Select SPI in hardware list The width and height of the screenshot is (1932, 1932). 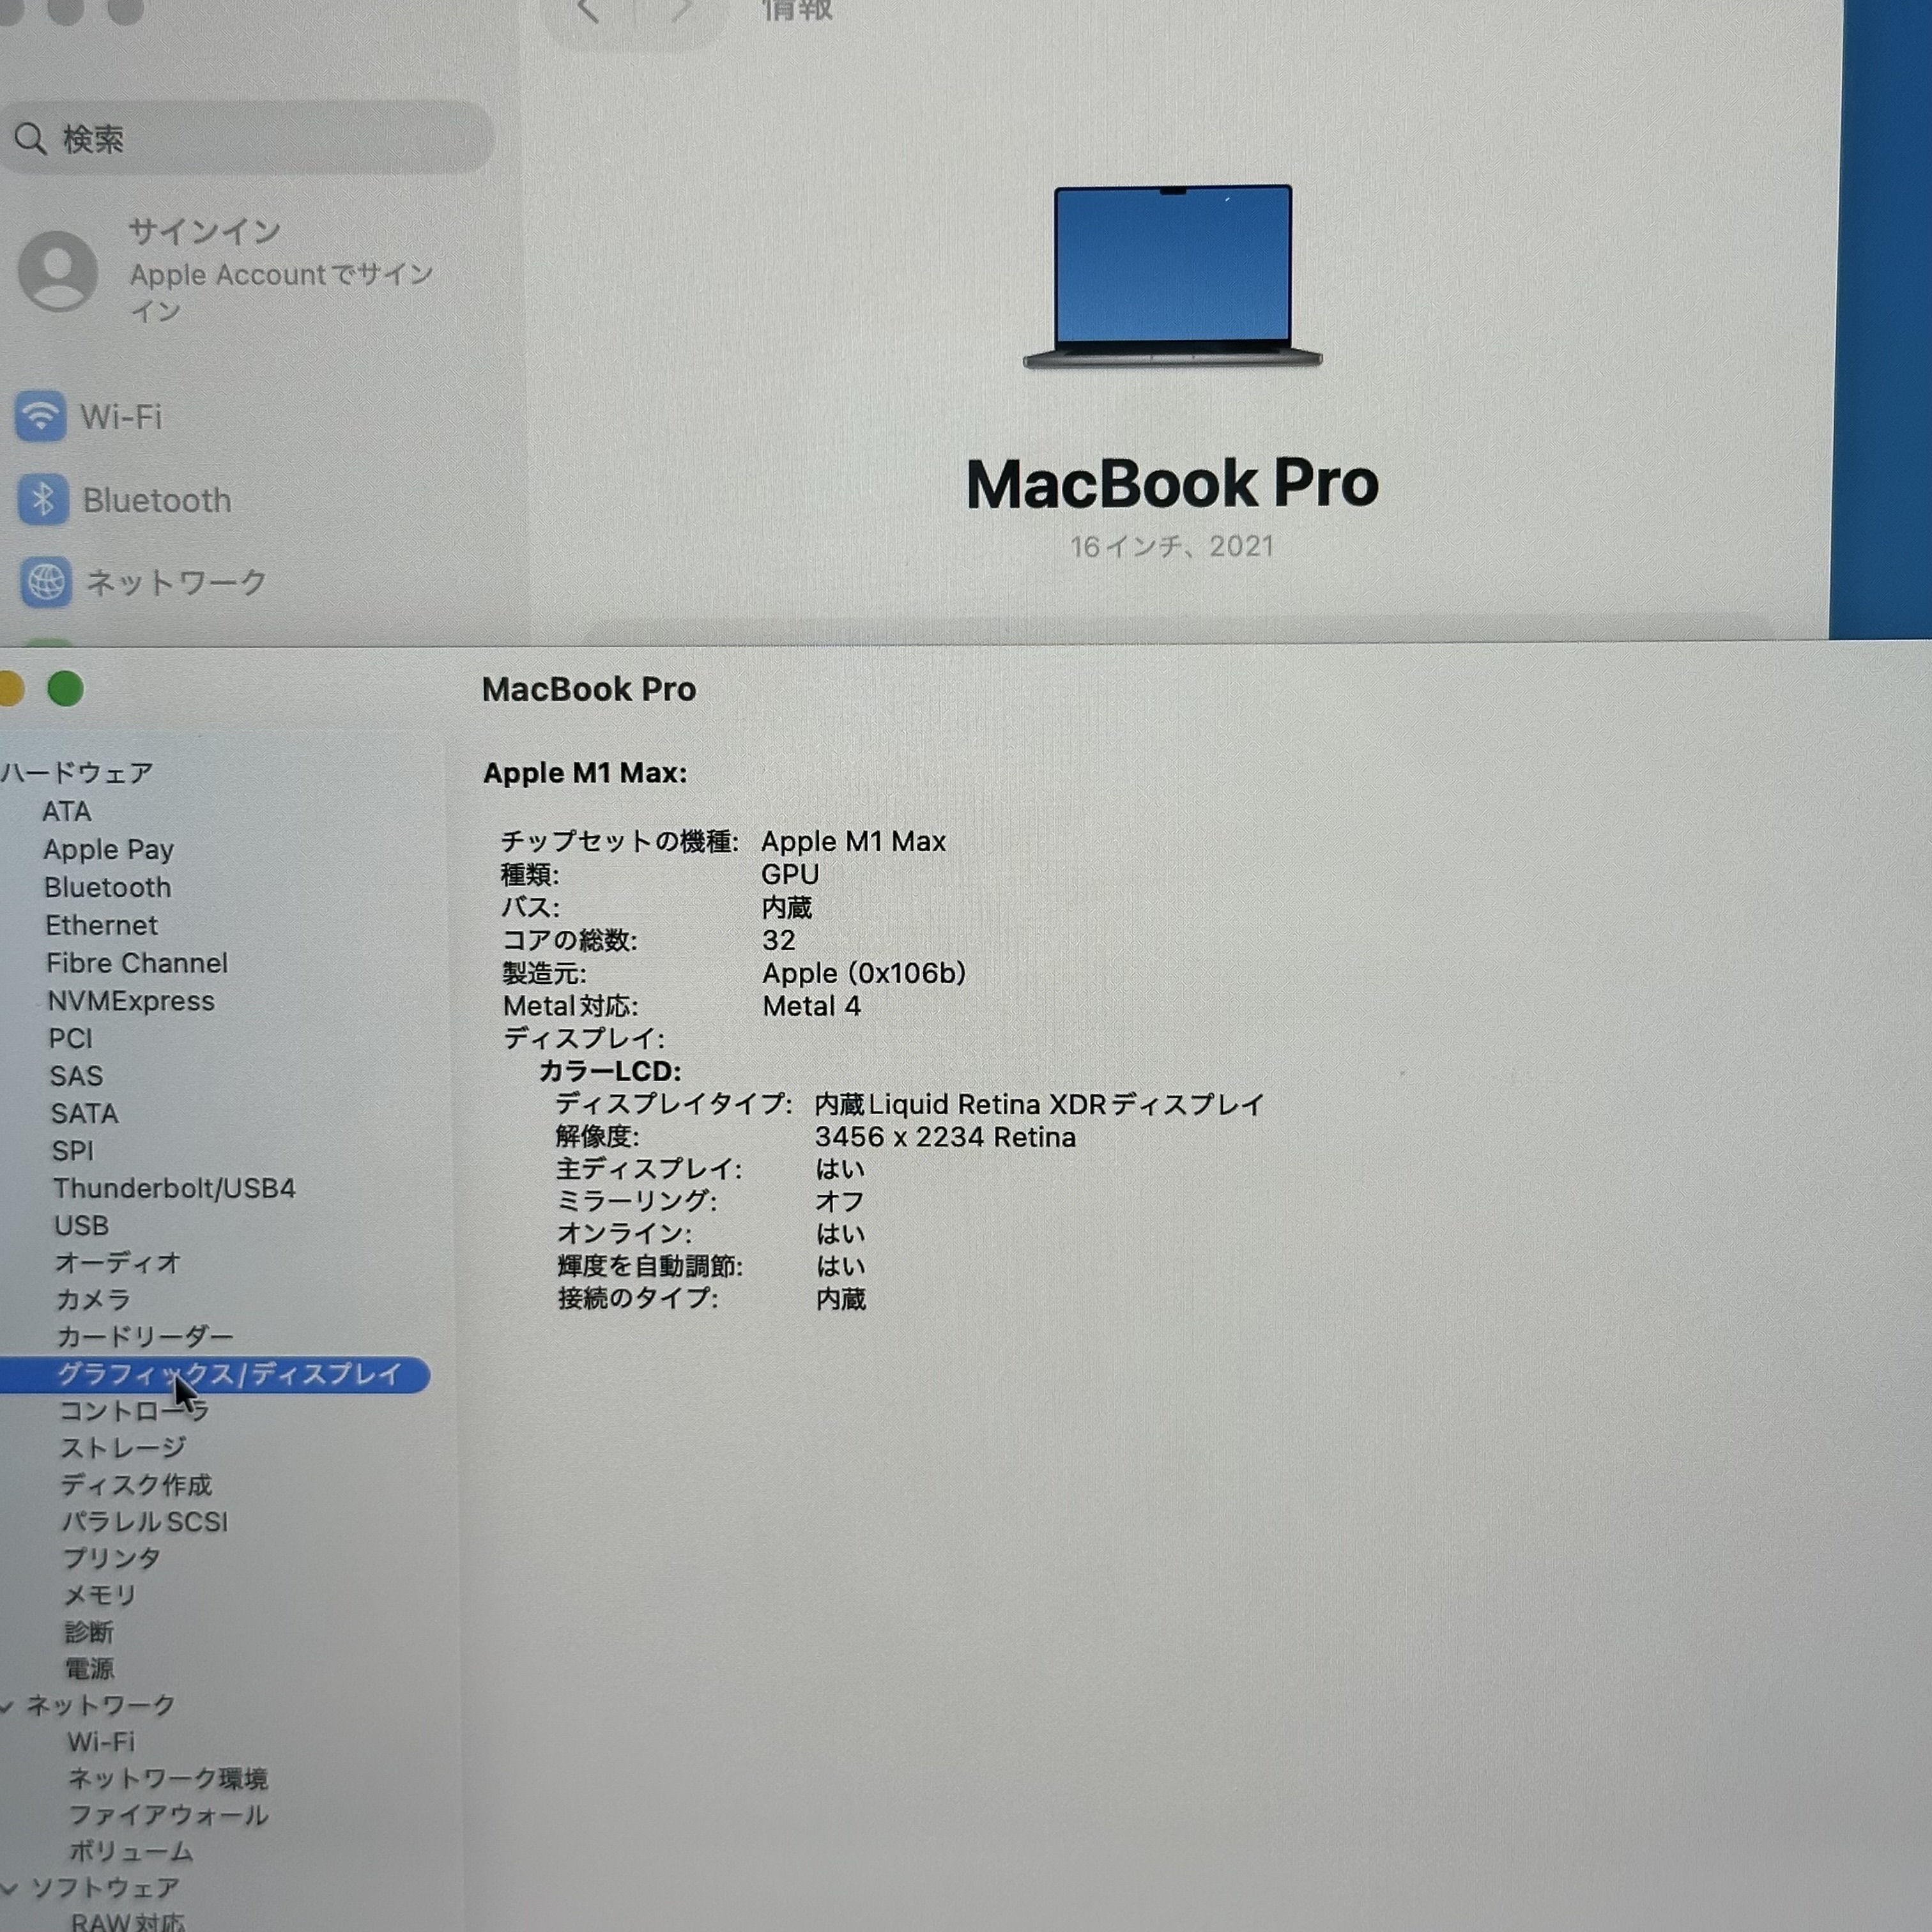click(72, 1151)
